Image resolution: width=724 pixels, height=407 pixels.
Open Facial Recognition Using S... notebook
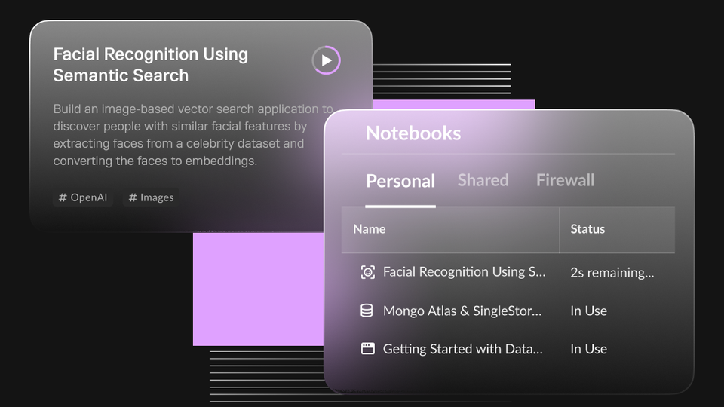tap(464, 272)
